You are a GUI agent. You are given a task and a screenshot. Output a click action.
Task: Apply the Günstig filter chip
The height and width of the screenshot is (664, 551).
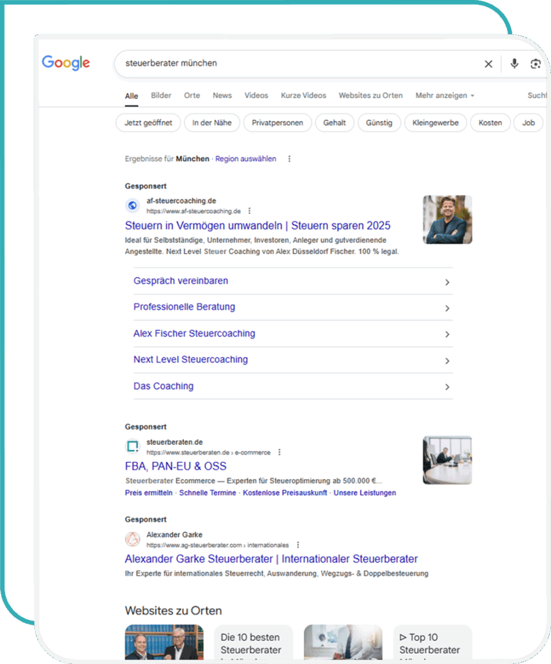[379, 123]
